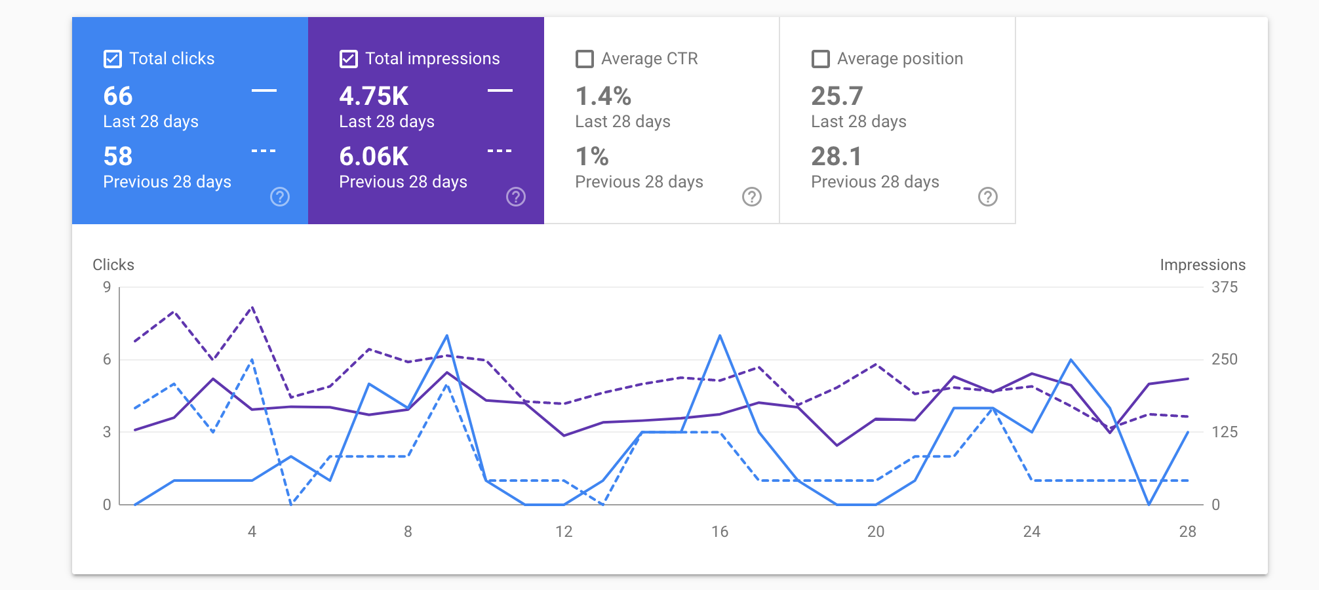The image size is (1319, 590).
Task: Click the 66 total clicks value
Action: click(118, 96)
